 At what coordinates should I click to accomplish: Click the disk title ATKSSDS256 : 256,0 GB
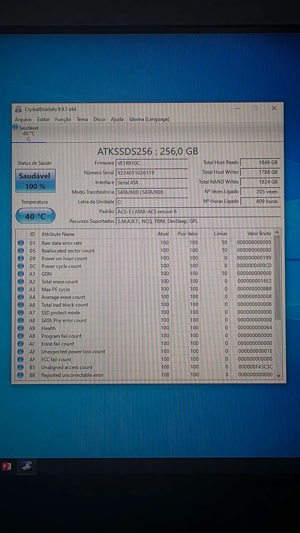pyautogui.click(x=148, y=151)
